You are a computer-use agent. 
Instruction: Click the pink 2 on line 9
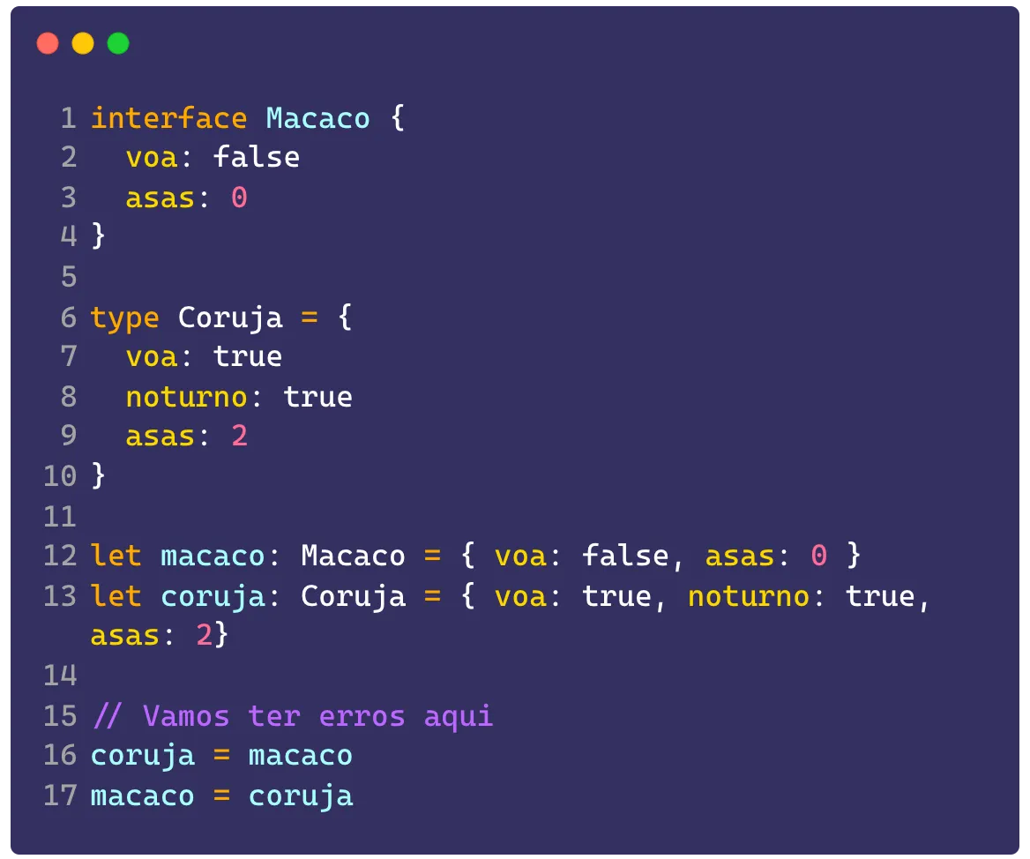[x=239, y=436]
